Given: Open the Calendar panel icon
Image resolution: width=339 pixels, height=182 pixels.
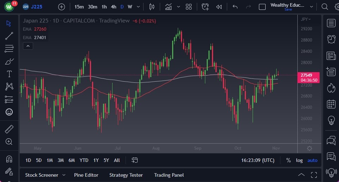Looking at the screenshot, I should click(x=331, y=104).
